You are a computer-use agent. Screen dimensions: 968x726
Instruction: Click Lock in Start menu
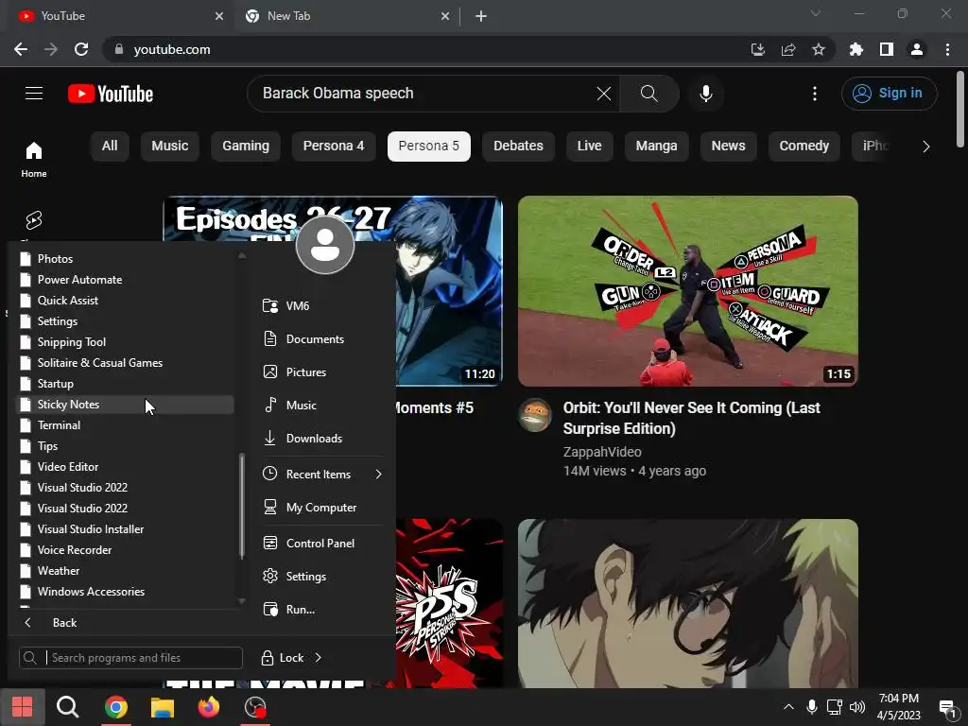coord(282,658)
